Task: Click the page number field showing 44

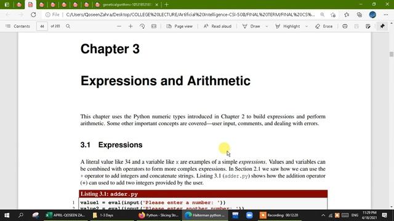Action: 42,26
